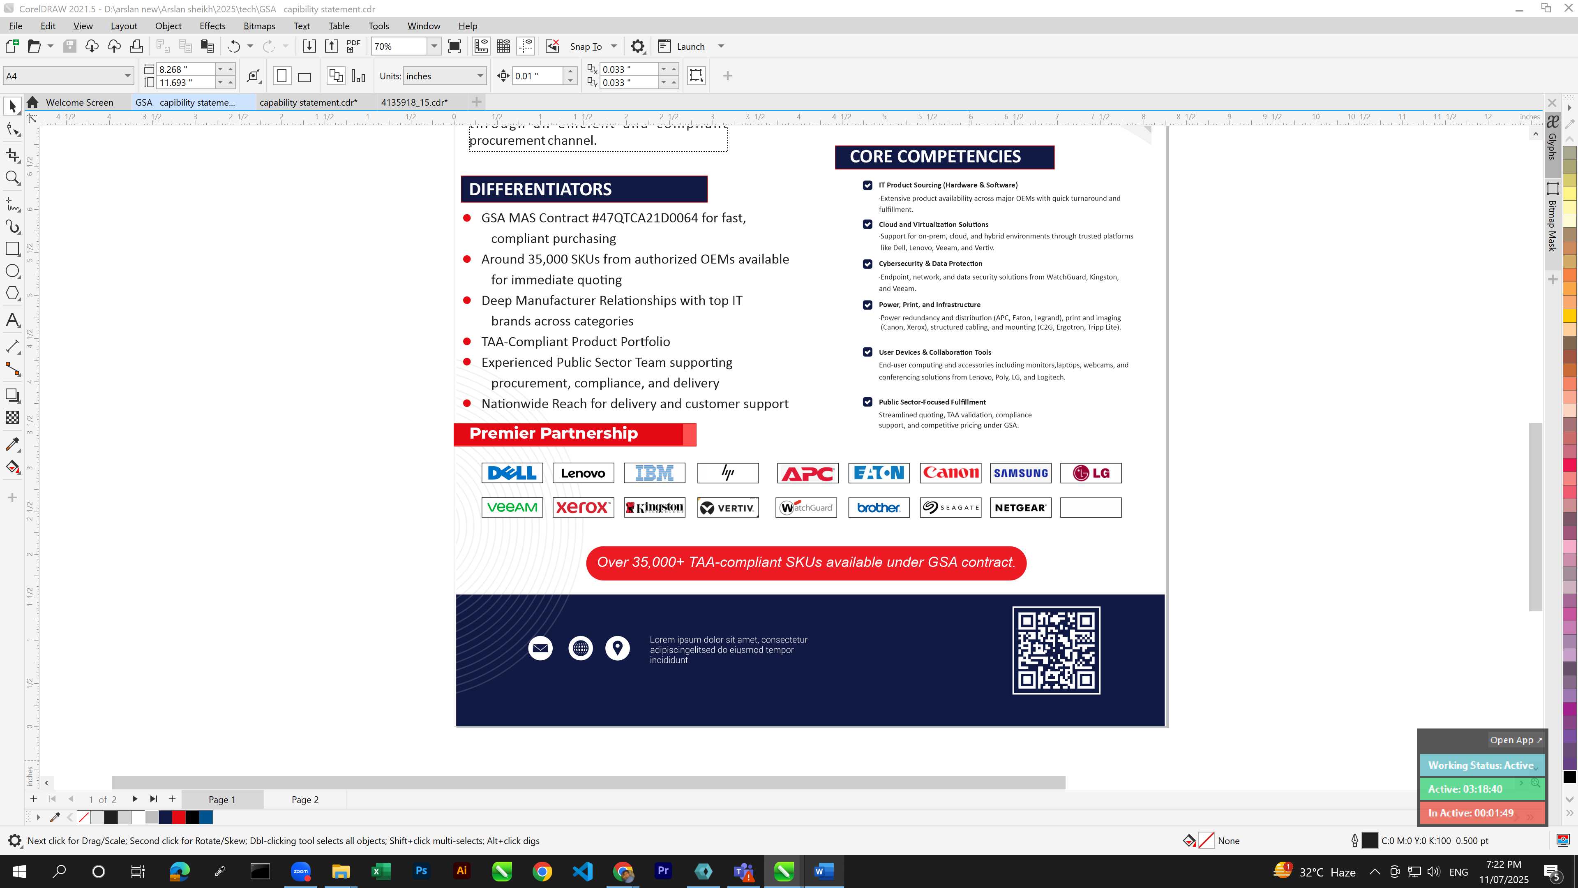
Task: Select the Parallel Dimension tool
Action: click(x=12, y=346)
